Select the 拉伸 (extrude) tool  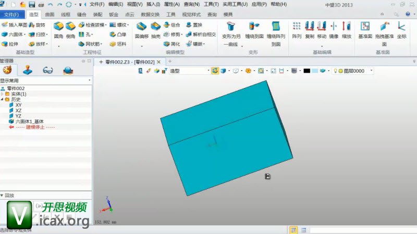point(10,44)
